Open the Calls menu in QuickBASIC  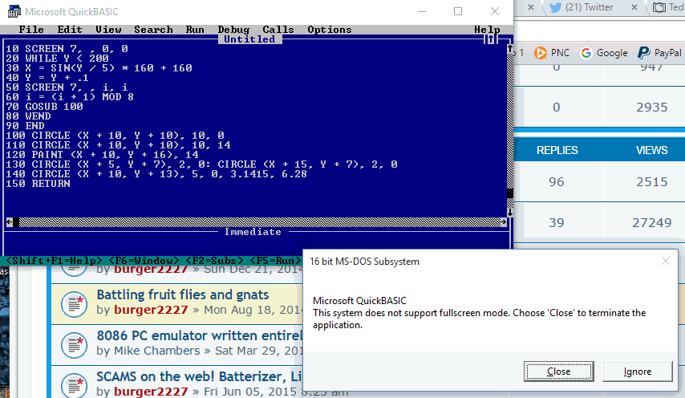[278, 30]
